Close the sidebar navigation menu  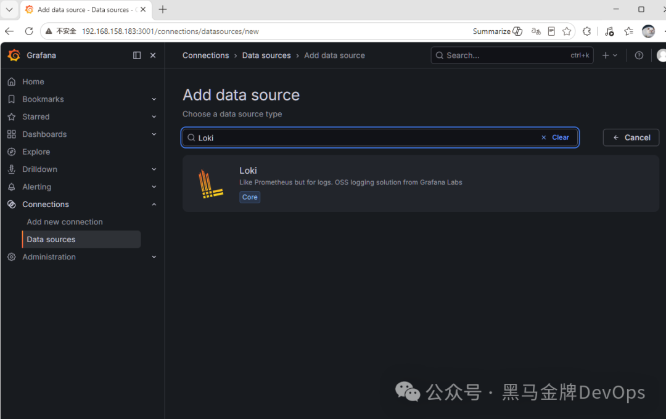pyautogui.click(x=153, y=55)
